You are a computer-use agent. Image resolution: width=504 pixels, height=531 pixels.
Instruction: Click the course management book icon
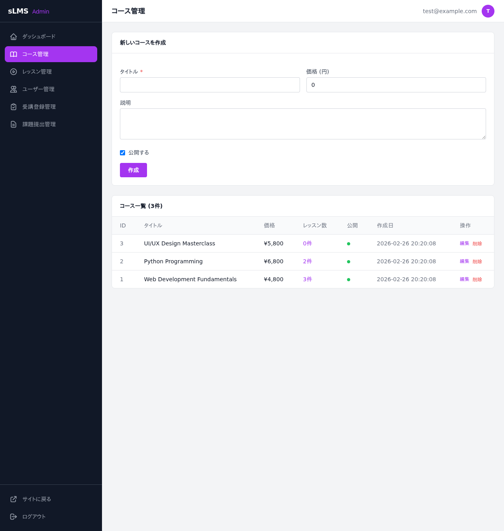(x=14, y=54)
